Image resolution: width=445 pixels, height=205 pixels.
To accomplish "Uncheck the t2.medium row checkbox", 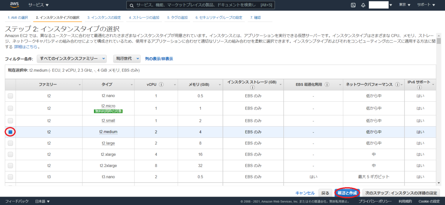I will [10, 132].
